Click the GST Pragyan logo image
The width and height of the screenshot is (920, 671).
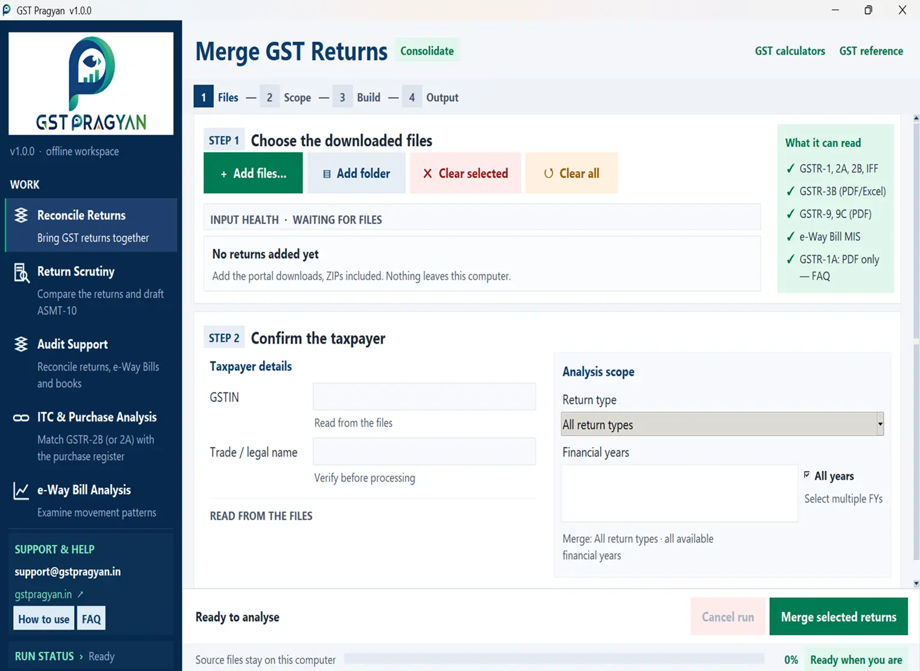tap(91, 83)
